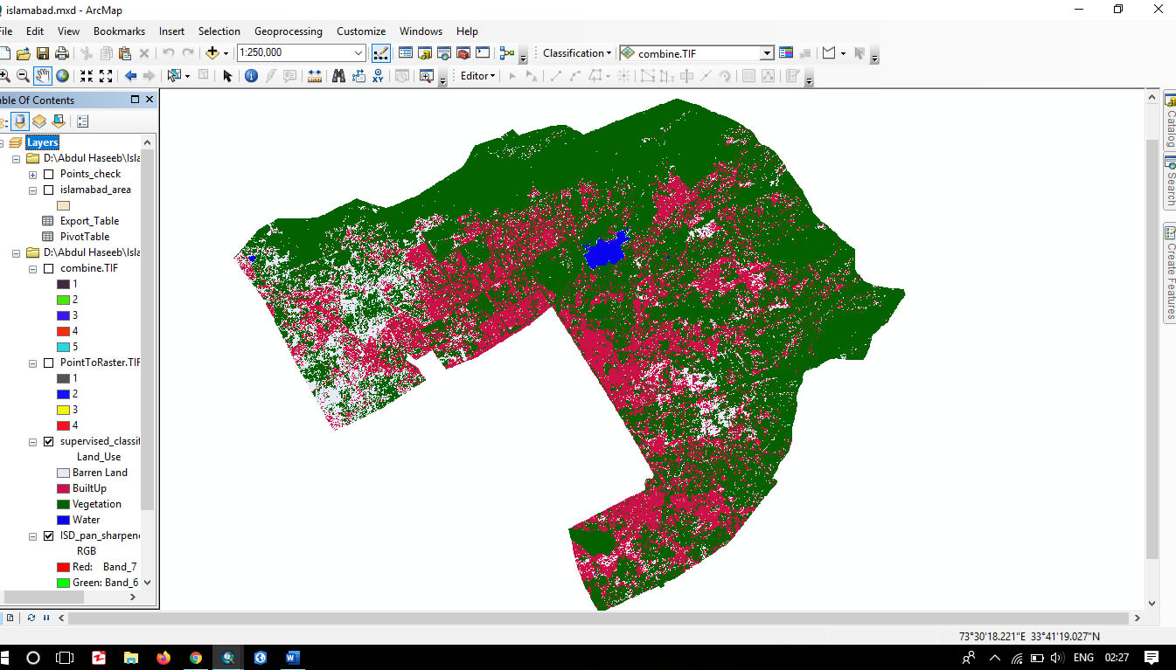Click the Full Extent globe icon
Screen dimensions: 1176x670
(63, 76)
